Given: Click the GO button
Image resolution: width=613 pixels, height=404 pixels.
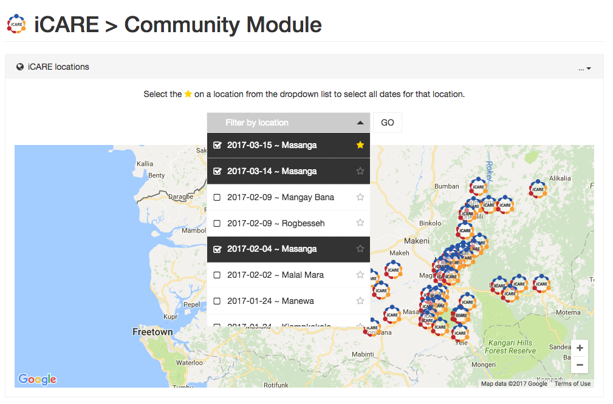Looking at the screenshot, I should pos(388,123).
